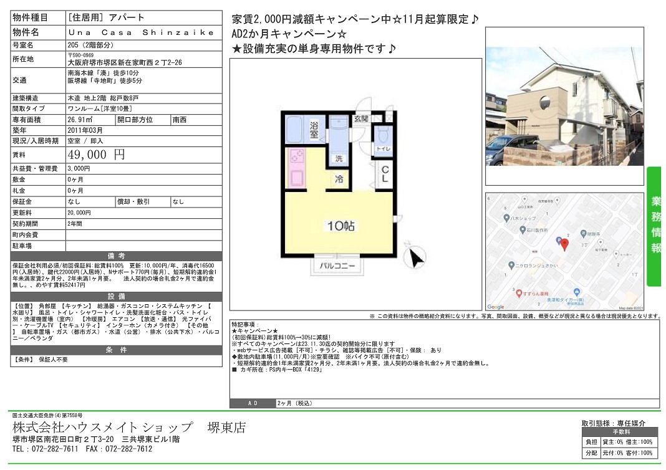
Task: Select the status value 空室 / 即入
Action: pos(85,141)
